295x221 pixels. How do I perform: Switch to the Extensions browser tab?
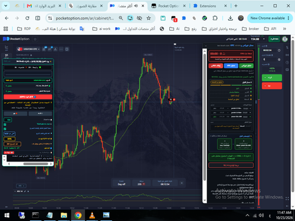(x=209, y=6)
